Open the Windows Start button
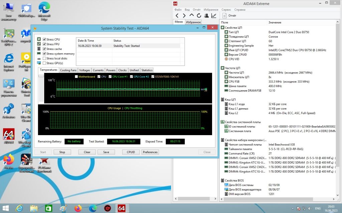The height and width of the screenshot is (213, 342). tap(5, 208)
